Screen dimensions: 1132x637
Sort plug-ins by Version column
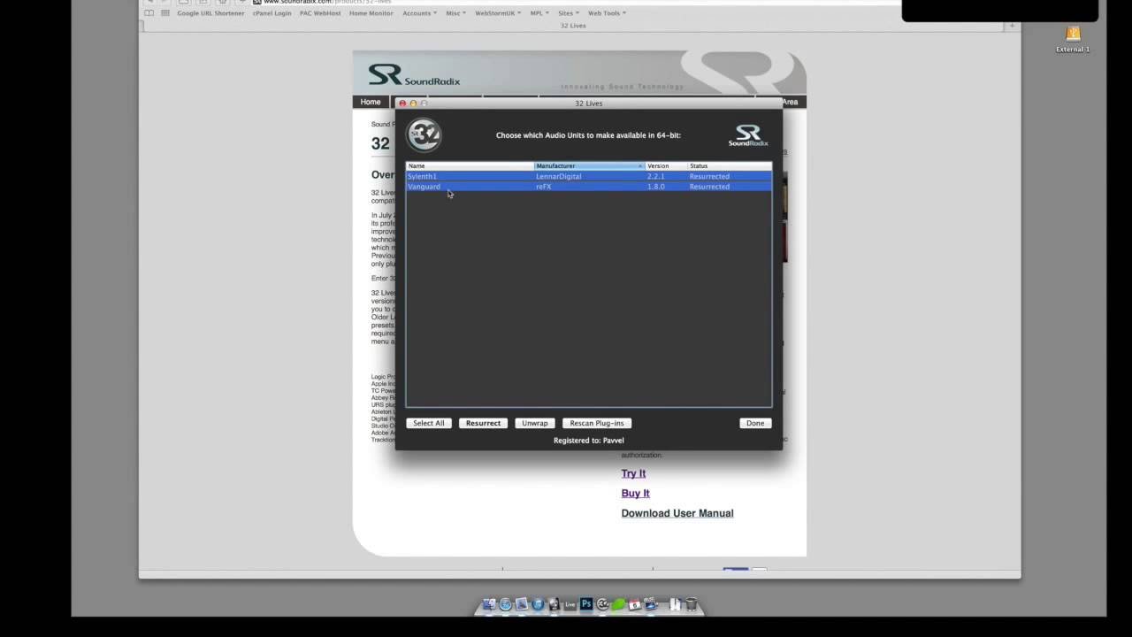[666, 166]
